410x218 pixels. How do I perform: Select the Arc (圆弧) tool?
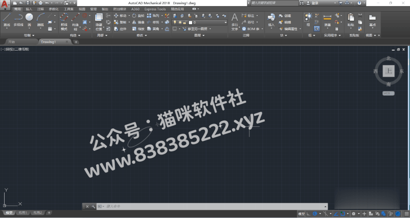(x=41, y=20)
